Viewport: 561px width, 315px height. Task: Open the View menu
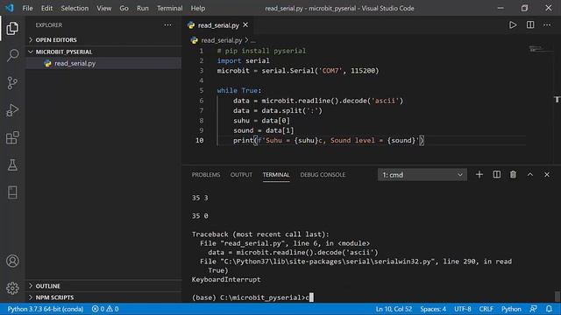tap(103, 8)
